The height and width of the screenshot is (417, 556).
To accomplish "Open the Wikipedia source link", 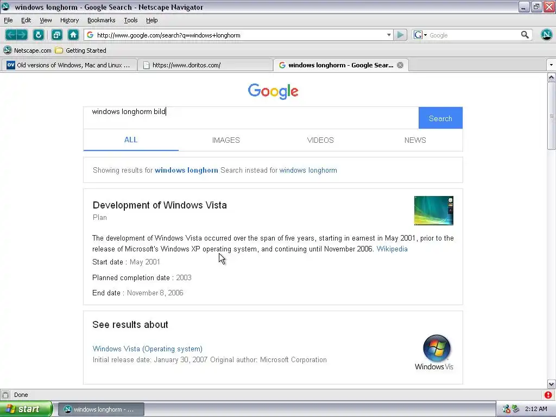I will pyautogui.click(x=392, y=249).
